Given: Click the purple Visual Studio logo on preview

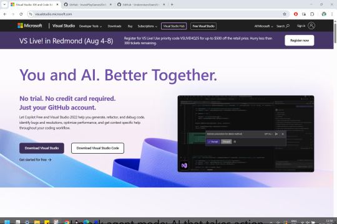Looking at the screenshot, I should [x=184, y=166].
